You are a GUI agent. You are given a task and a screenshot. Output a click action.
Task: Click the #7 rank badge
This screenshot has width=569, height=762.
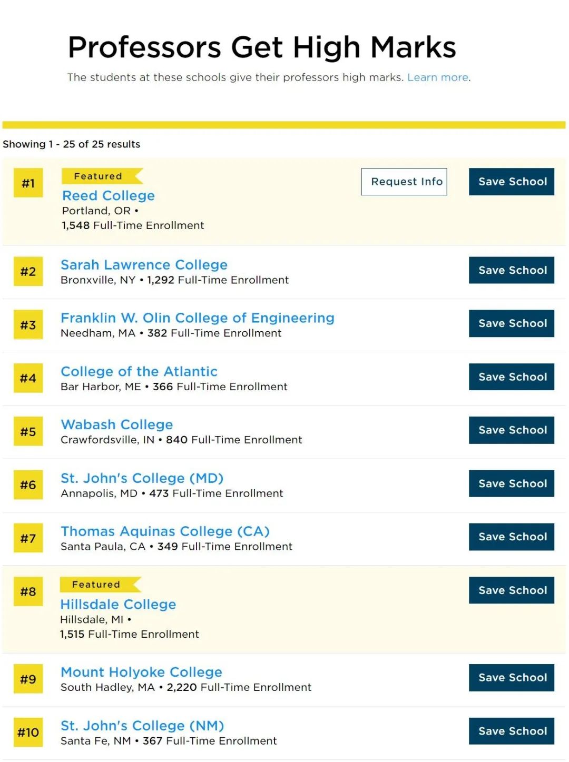coord(28,538)
